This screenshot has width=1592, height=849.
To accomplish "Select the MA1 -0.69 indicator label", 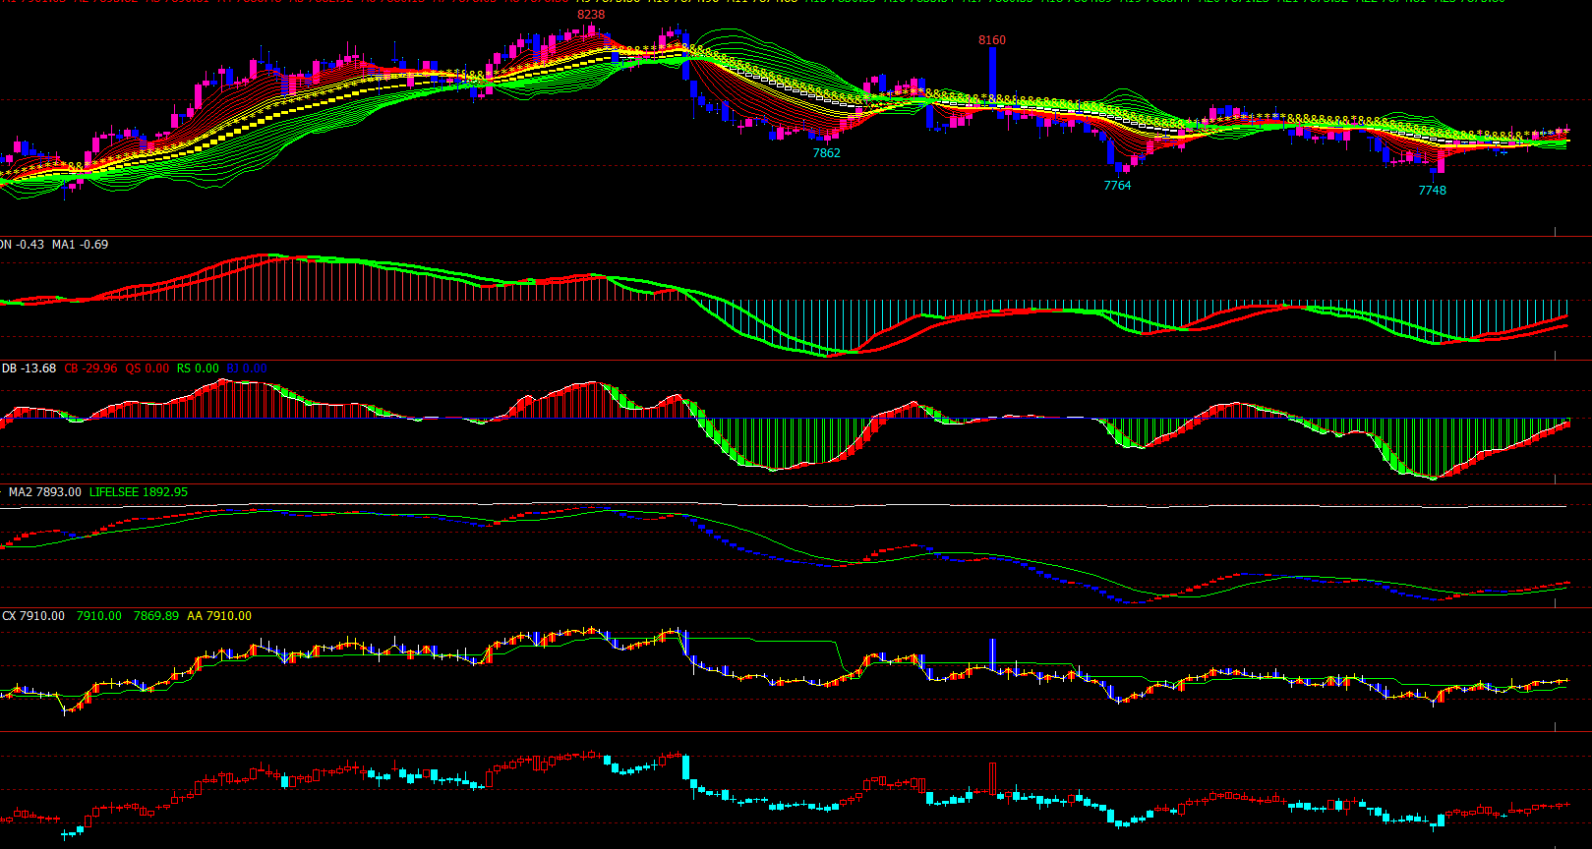I will [x=81, y=245].
